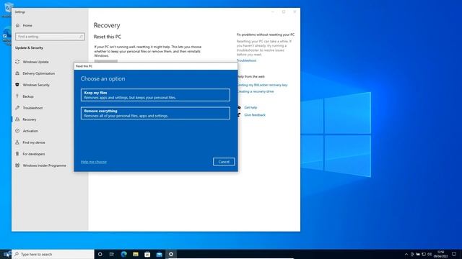
Task: Open Microsoft Store from taskbar
Action: [147, 254]
